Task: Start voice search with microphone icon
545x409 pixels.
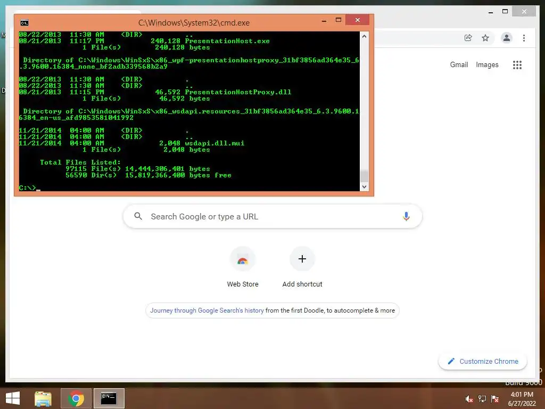Action: pos(406,216)
